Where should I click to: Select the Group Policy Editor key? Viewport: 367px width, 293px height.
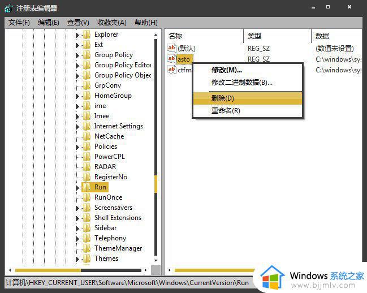123,65
